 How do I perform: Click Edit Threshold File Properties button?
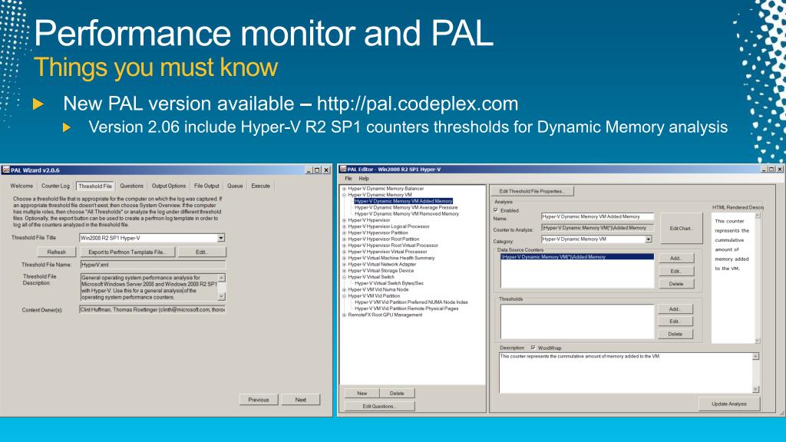(532, 191)
